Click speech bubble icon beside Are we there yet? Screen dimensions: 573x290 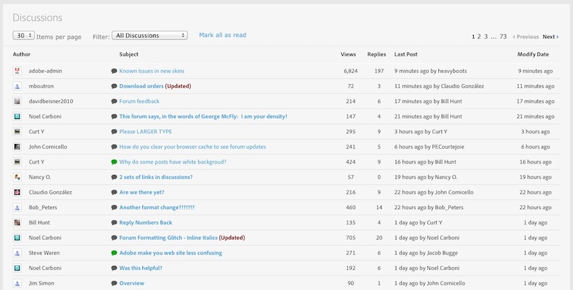tap(114, 192)
